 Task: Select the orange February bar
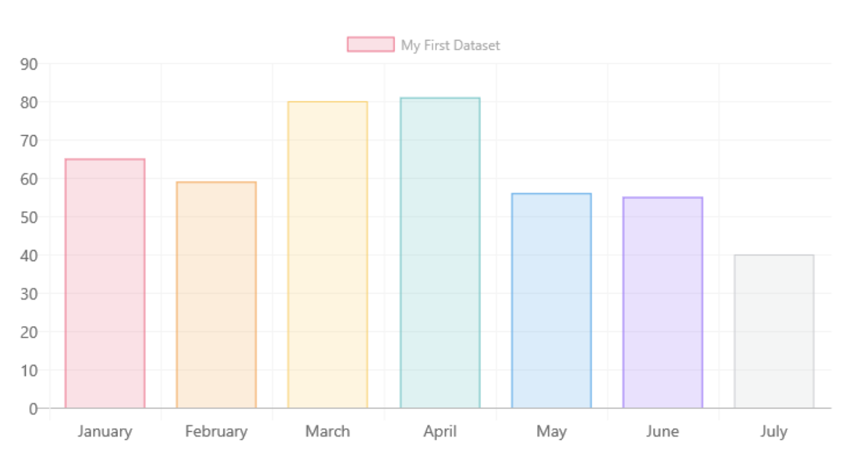coord(216,295)
